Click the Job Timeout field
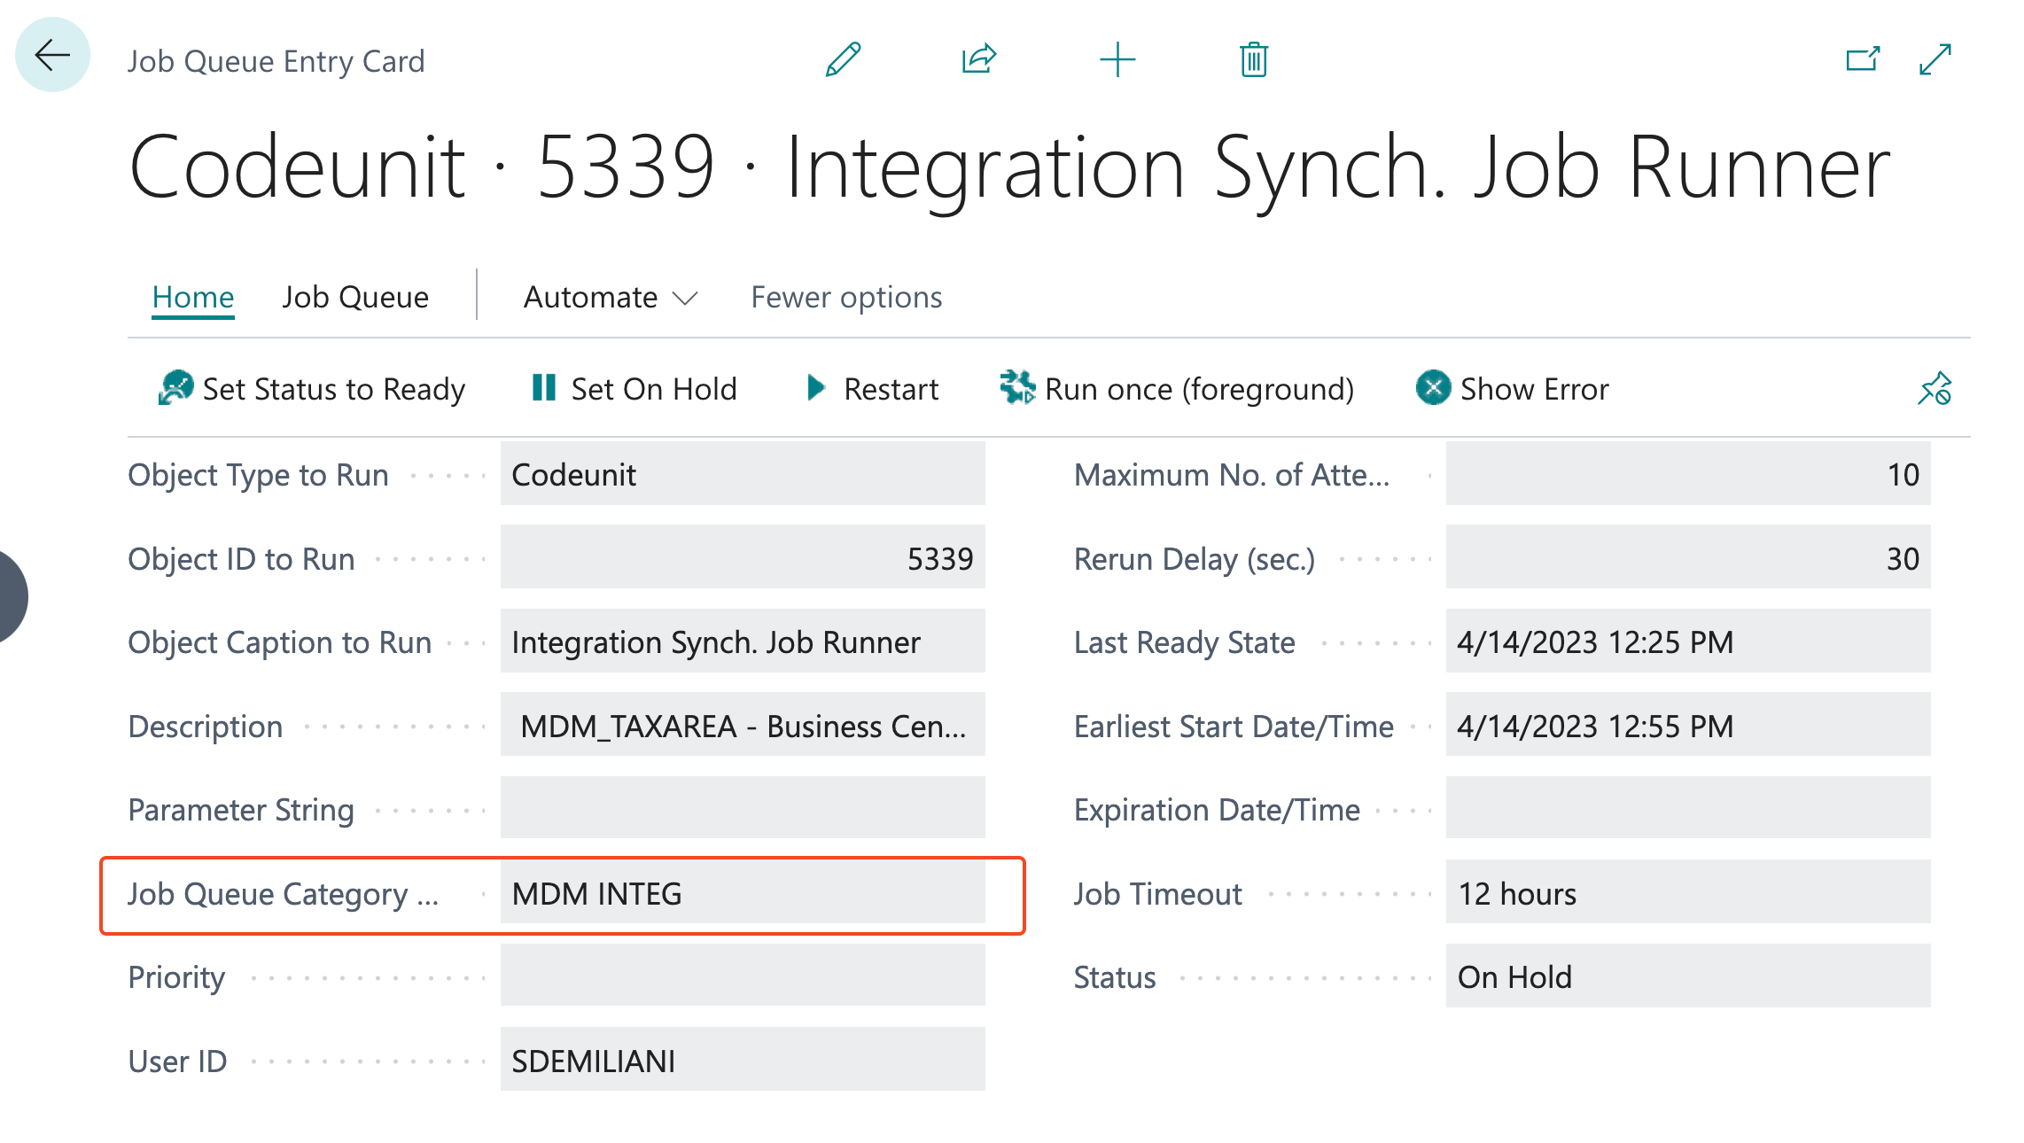The image size is (2024, 1143). 1687,893
